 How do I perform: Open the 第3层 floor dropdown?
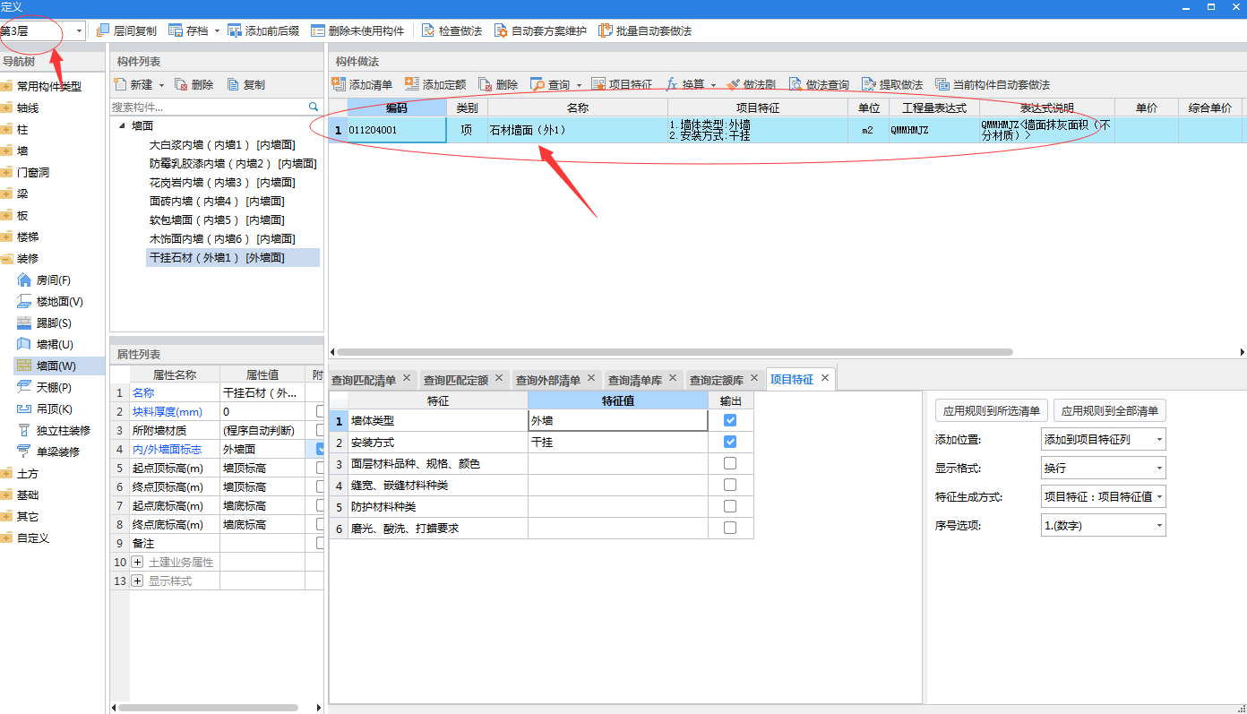(79, 31)
